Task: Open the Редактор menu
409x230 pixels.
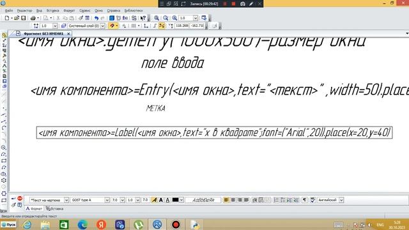Action: coord(24,10)
